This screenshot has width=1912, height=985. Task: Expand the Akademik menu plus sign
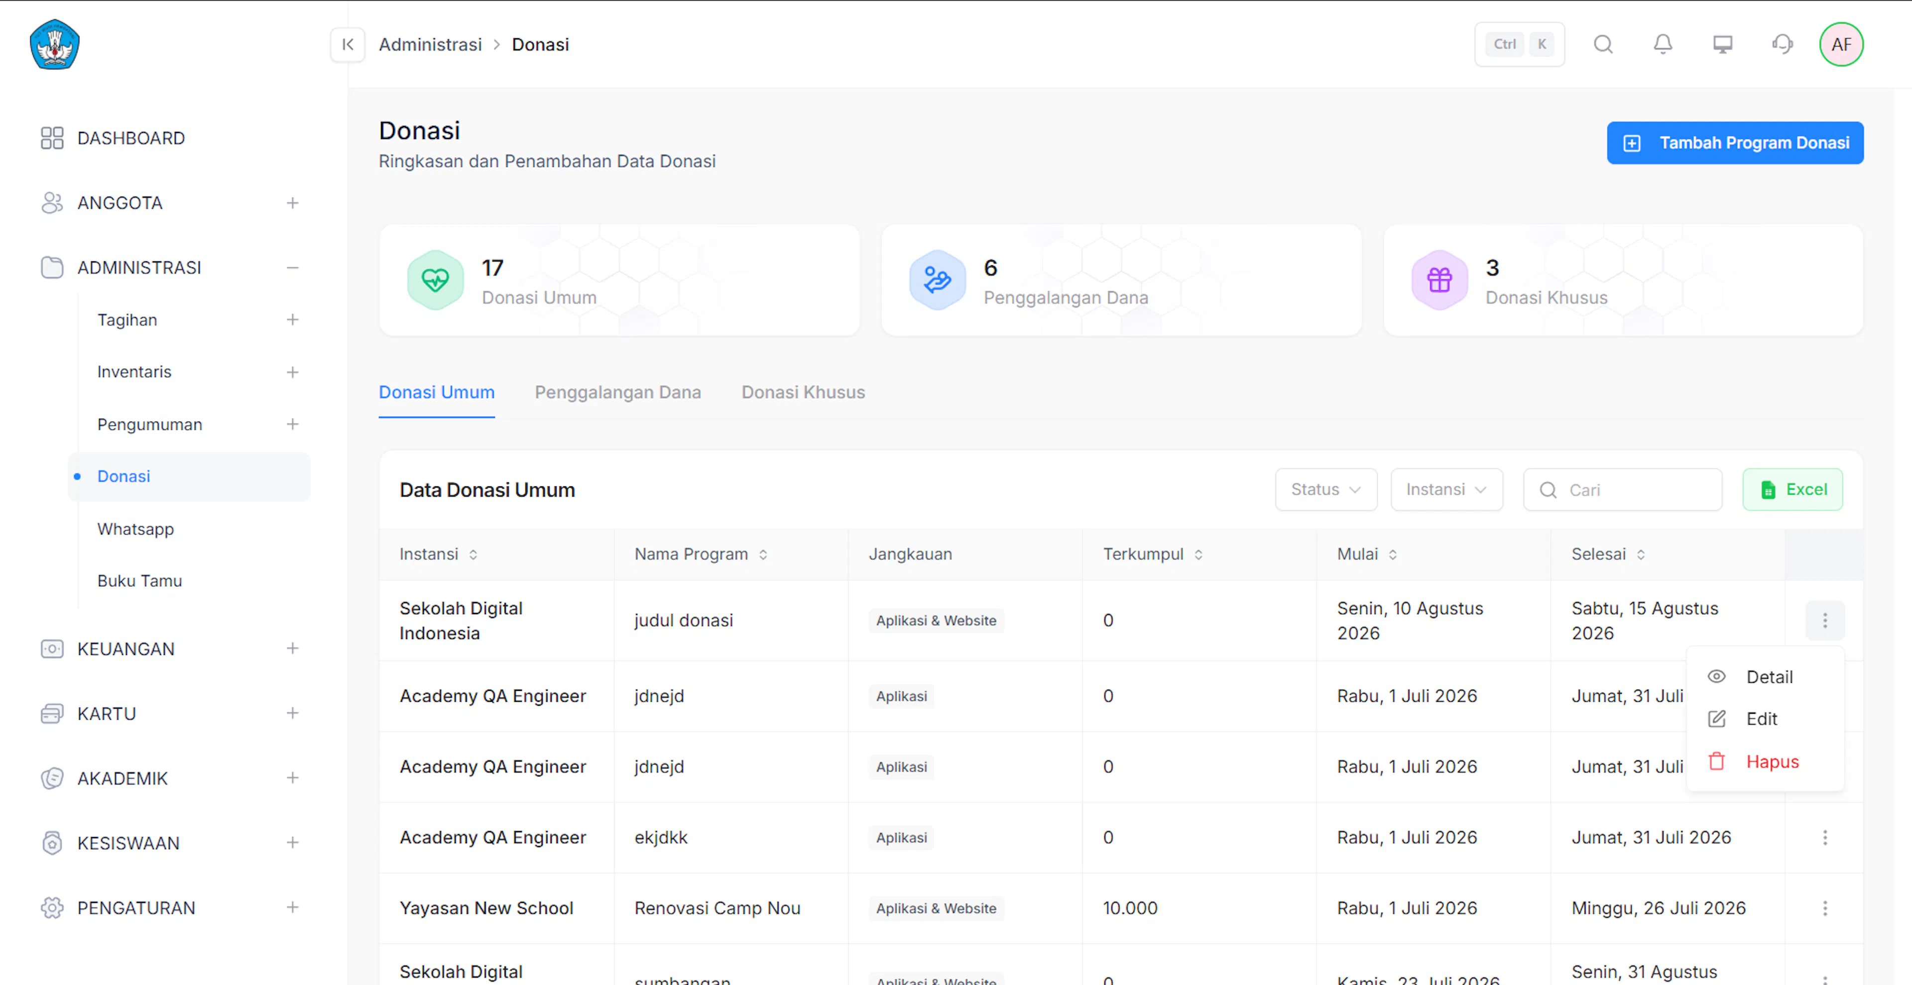point(292,778)
